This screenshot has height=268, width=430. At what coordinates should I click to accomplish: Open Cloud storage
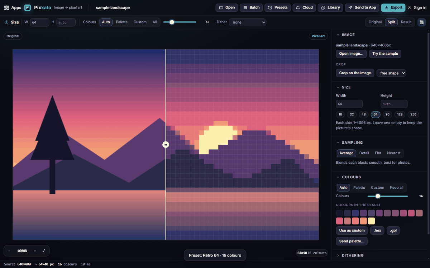304,8
